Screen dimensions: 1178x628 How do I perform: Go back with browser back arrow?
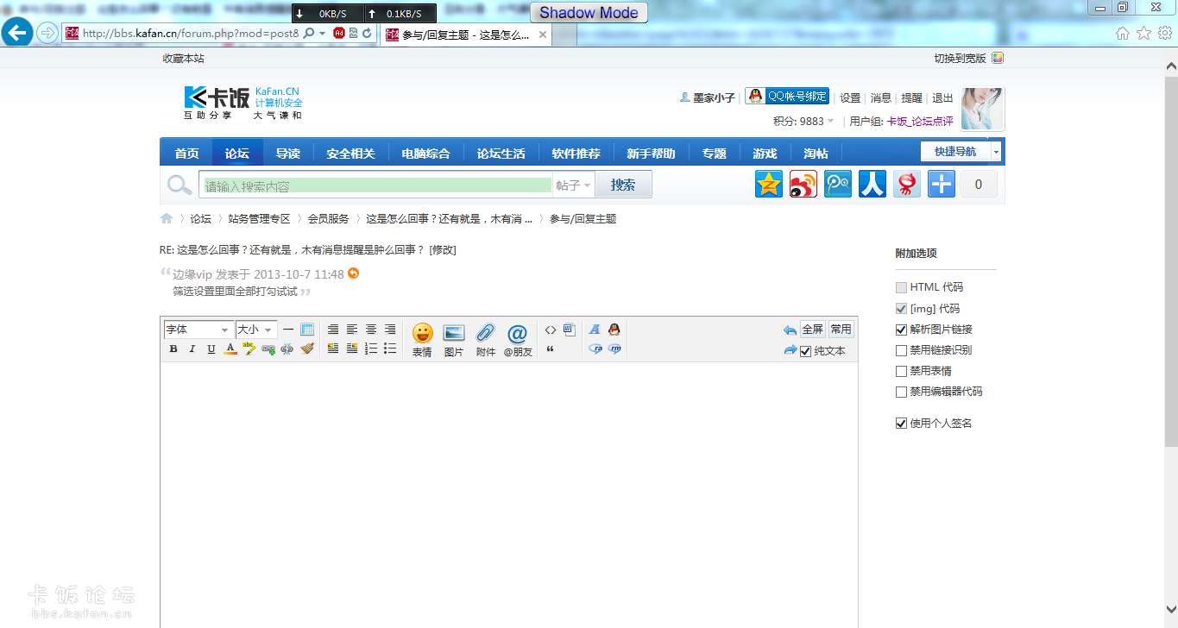coord(16,33)
